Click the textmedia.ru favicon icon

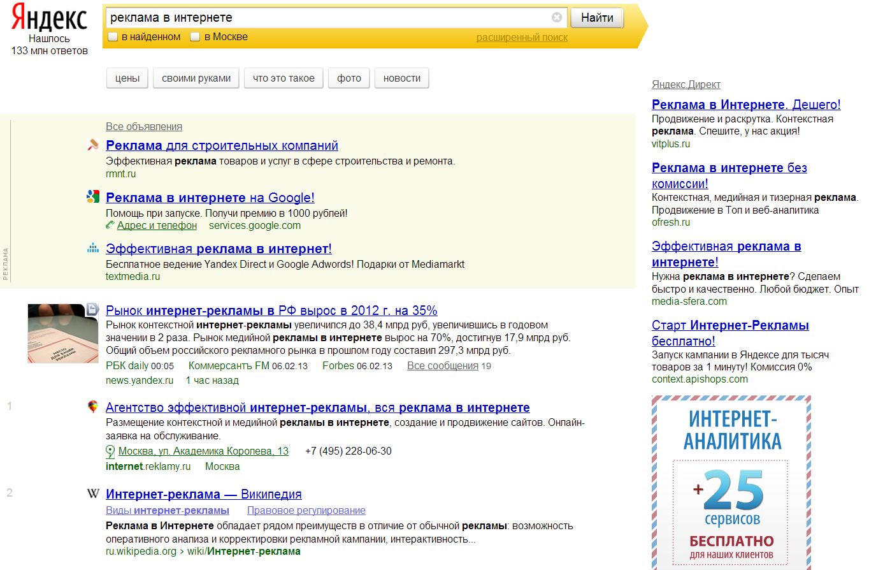click(93, 248)
